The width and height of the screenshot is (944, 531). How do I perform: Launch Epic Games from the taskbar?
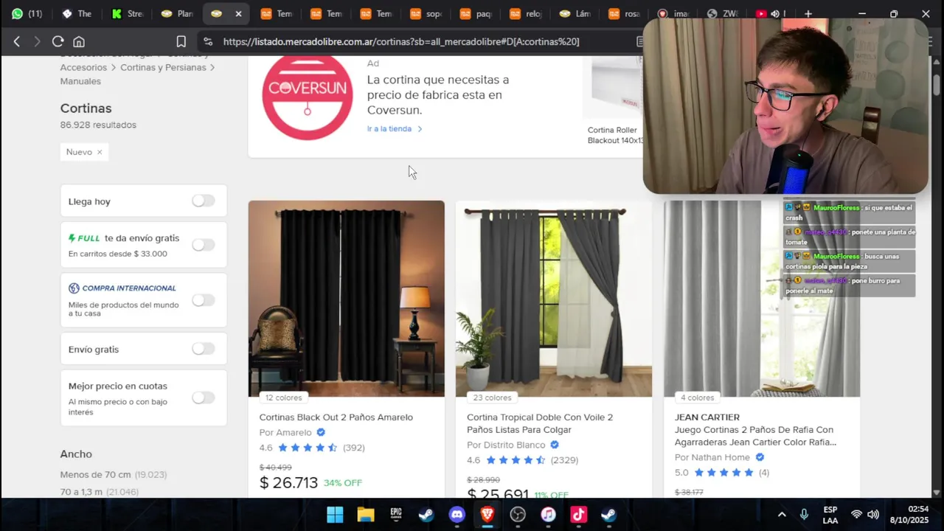(396, 515)
